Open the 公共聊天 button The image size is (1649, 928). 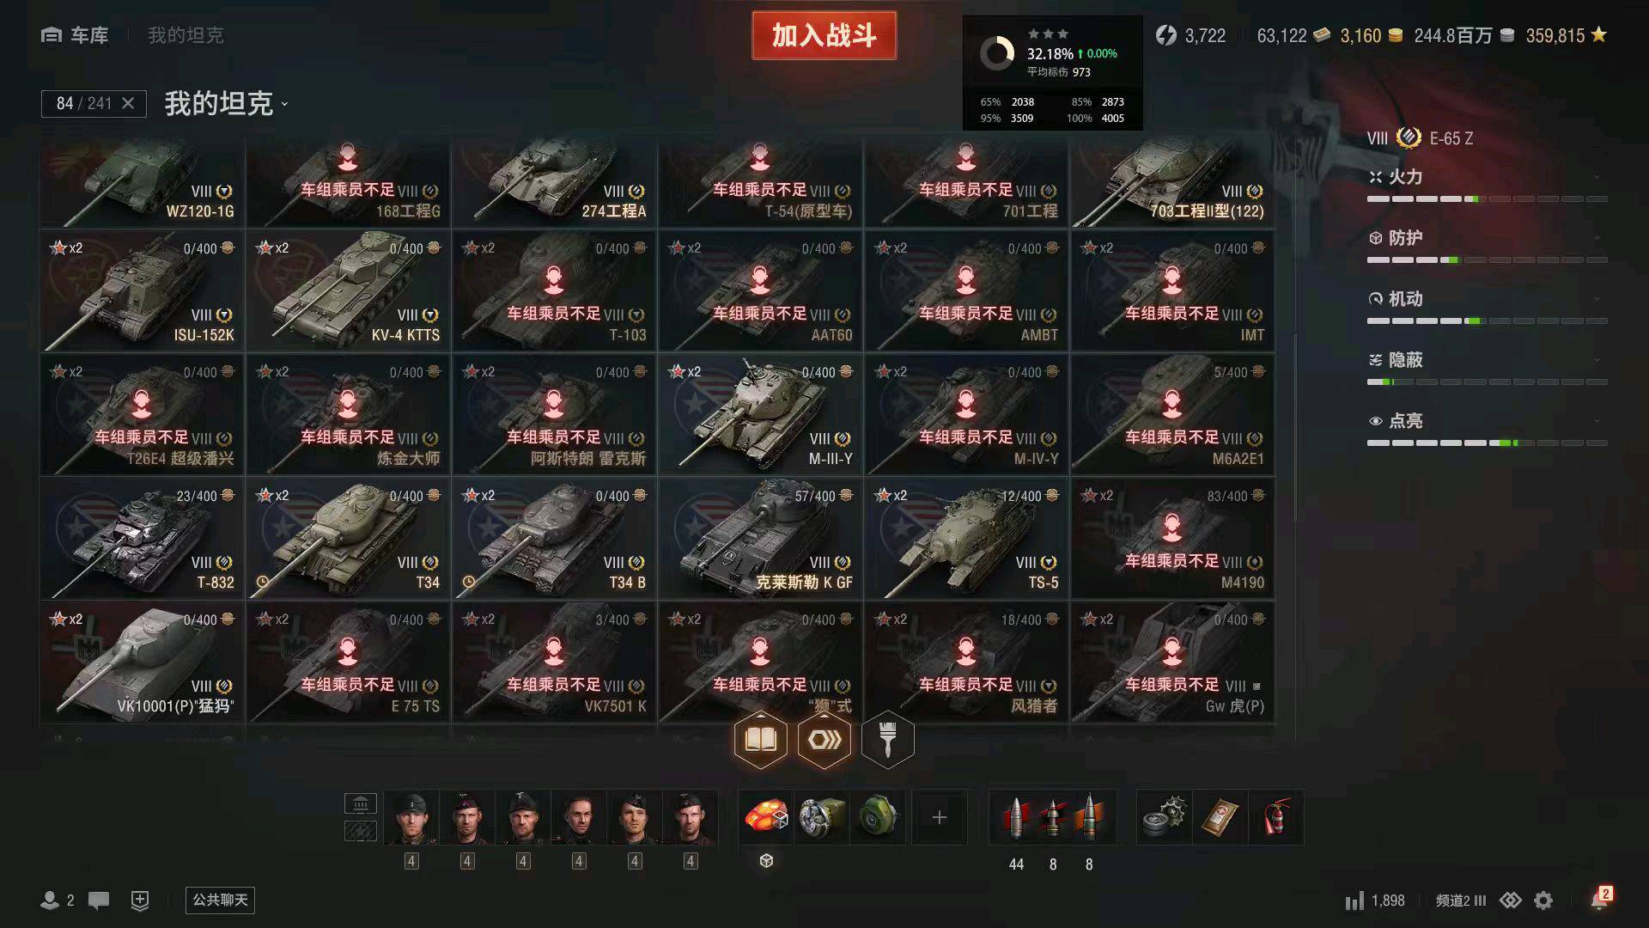pyautogui.click(x=221, y=900)
